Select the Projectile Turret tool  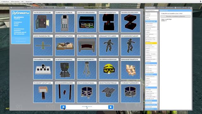151,98
